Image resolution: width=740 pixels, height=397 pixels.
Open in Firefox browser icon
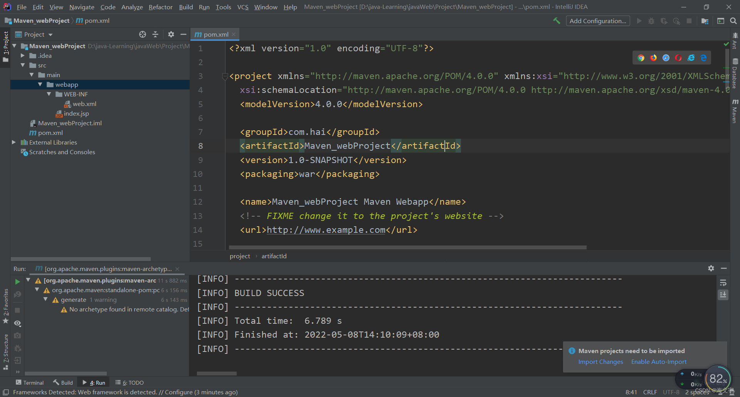tap(654, 58)
